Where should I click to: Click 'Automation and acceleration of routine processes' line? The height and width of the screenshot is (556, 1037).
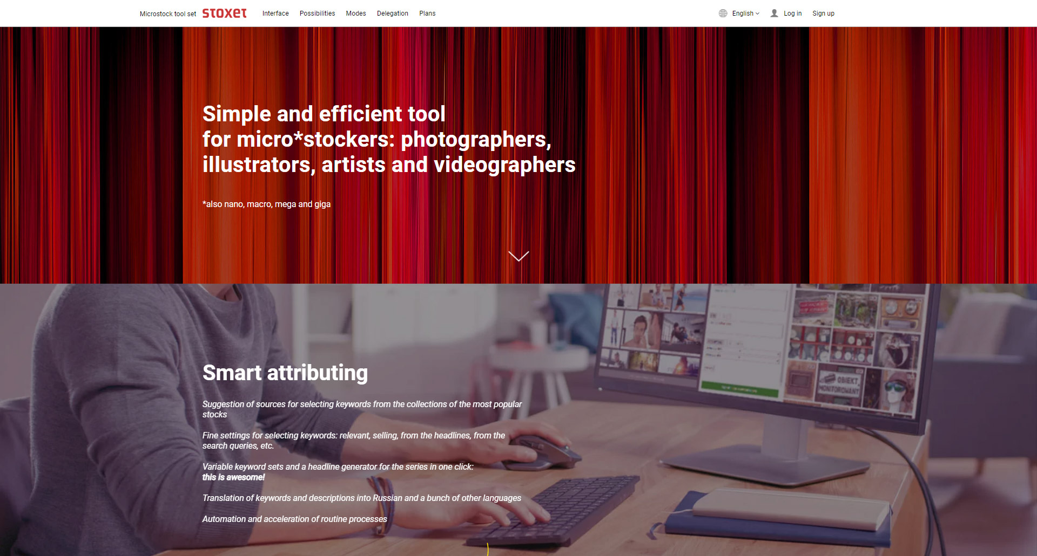coord(295,519)
